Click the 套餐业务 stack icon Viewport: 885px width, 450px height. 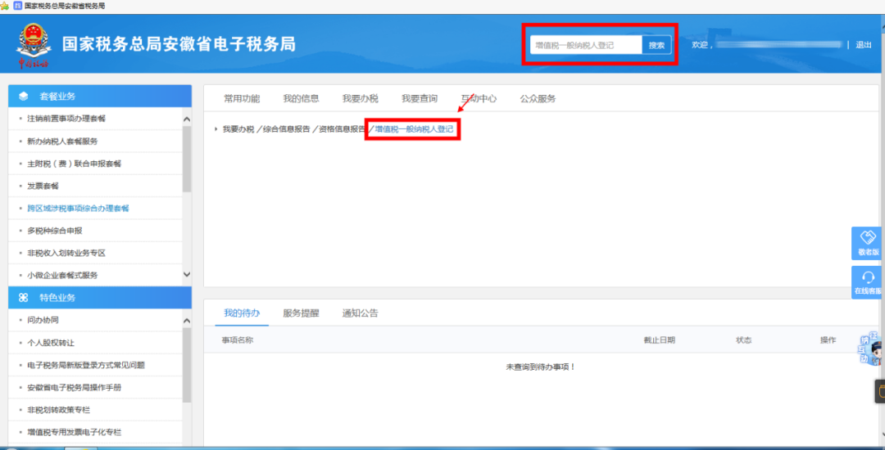24,97
